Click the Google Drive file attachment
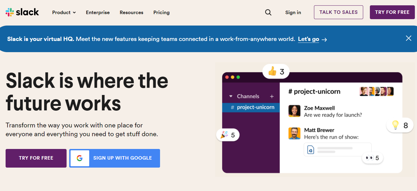Image resolution: width=417 pixels, height=191 pixels. [338, 150]
